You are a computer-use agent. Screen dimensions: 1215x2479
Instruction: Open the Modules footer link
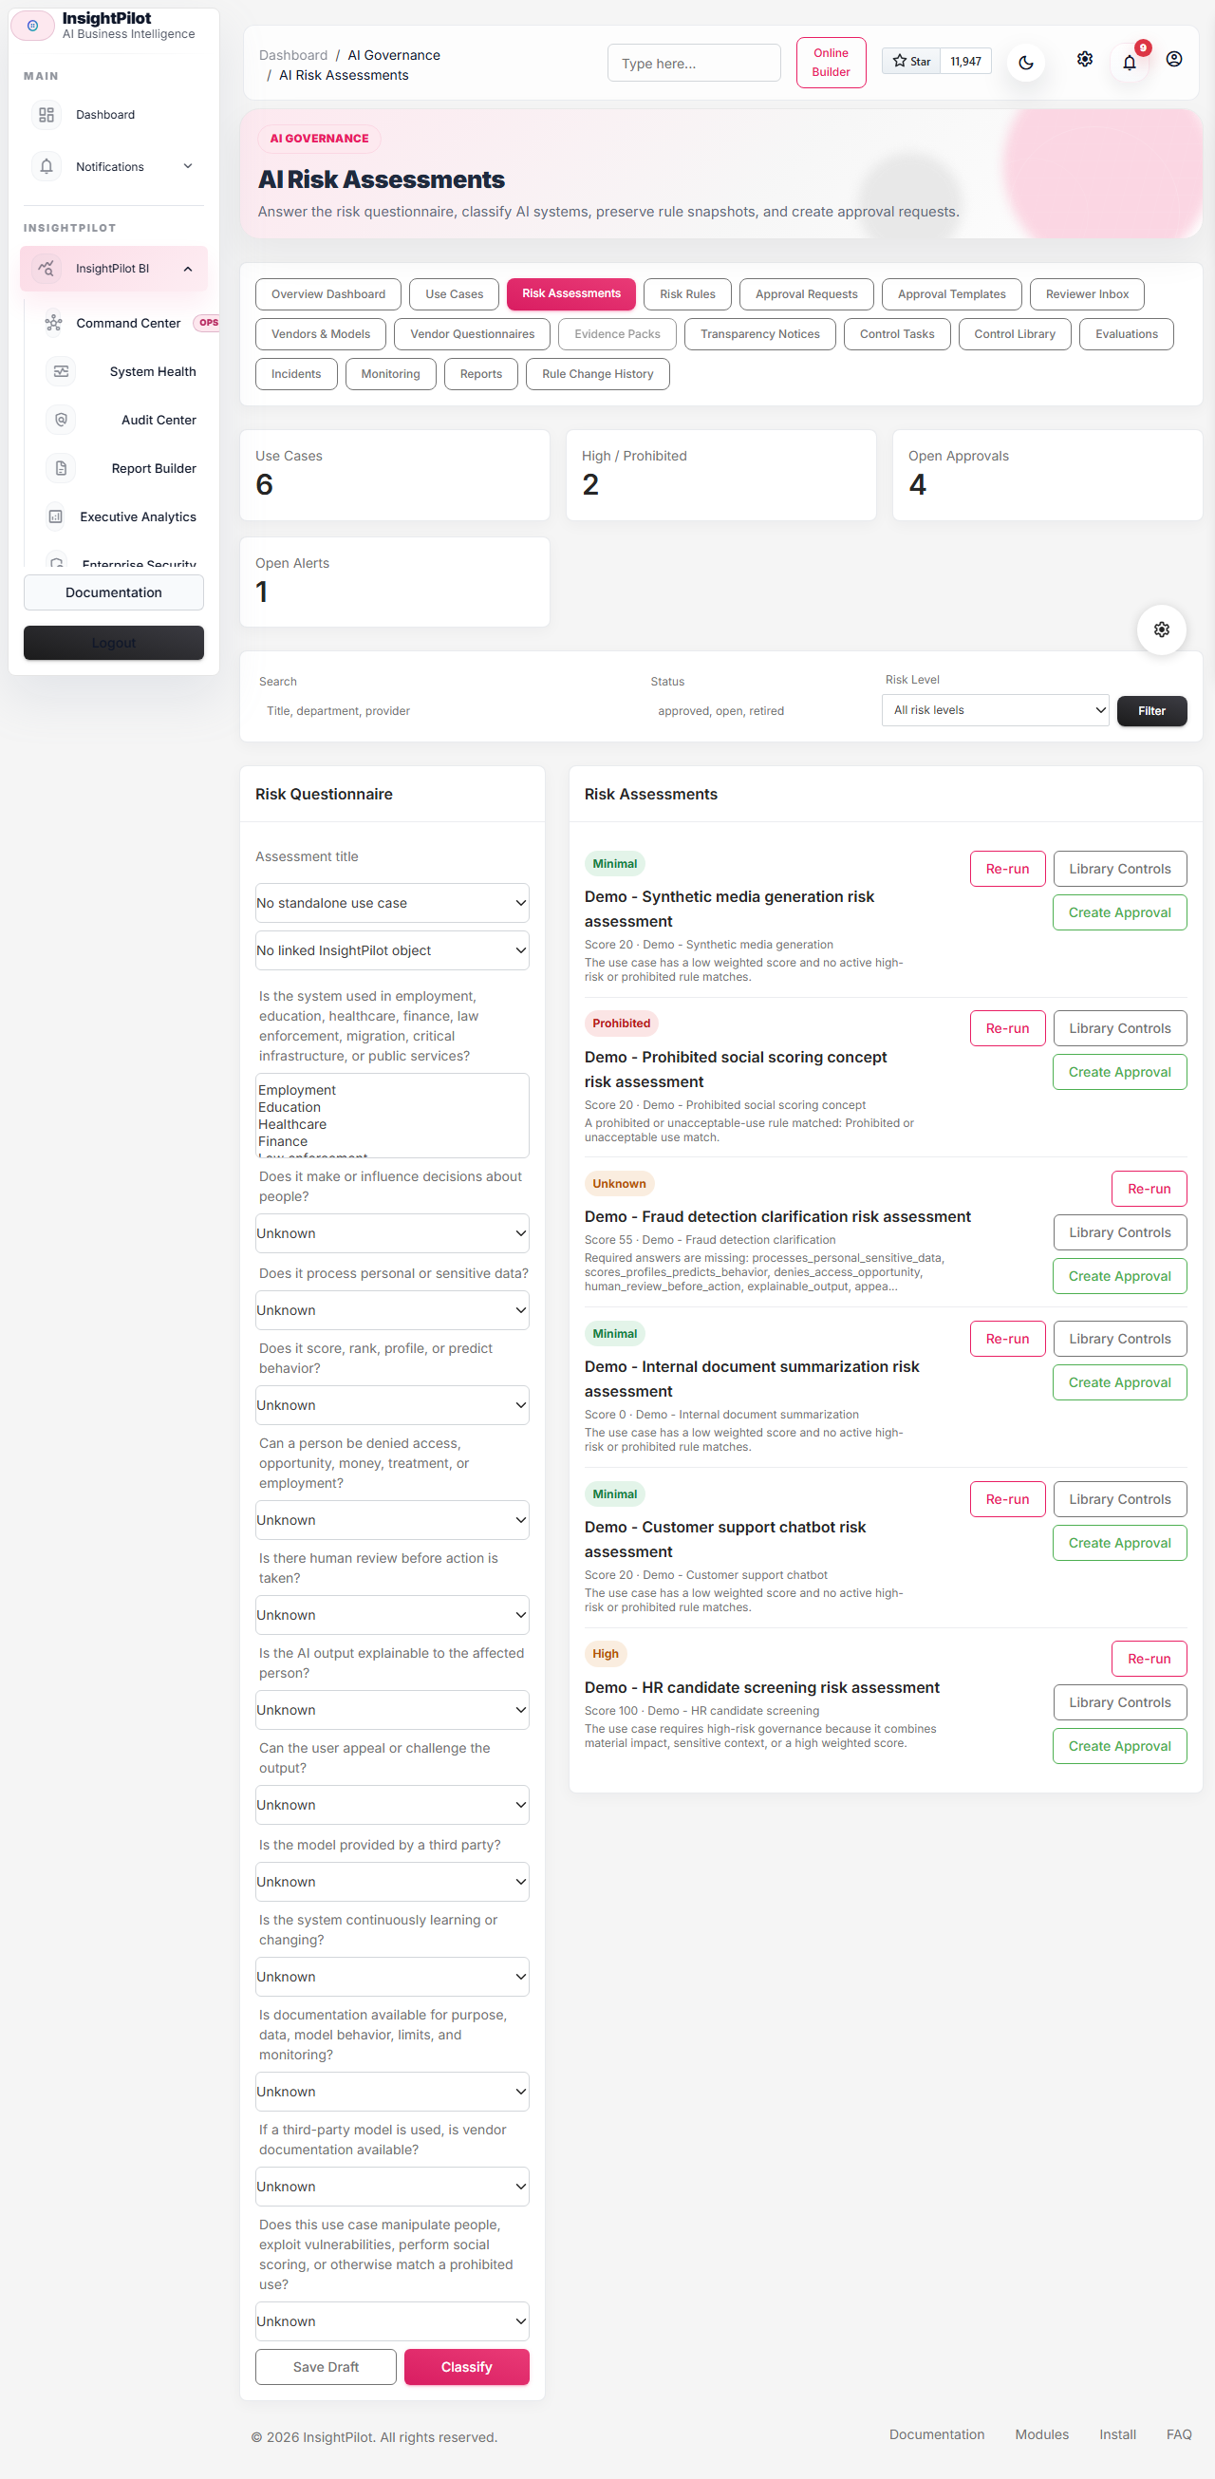pyautogui.click(x=1041, y=2433)
